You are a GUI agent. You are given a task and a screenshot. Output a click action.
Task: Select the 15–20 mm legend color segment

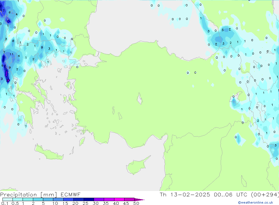pos(68,199)
